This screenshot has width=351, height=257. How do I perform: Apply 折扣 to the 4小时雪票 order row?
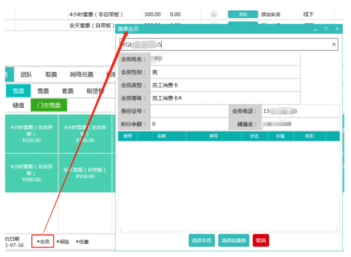243,14
